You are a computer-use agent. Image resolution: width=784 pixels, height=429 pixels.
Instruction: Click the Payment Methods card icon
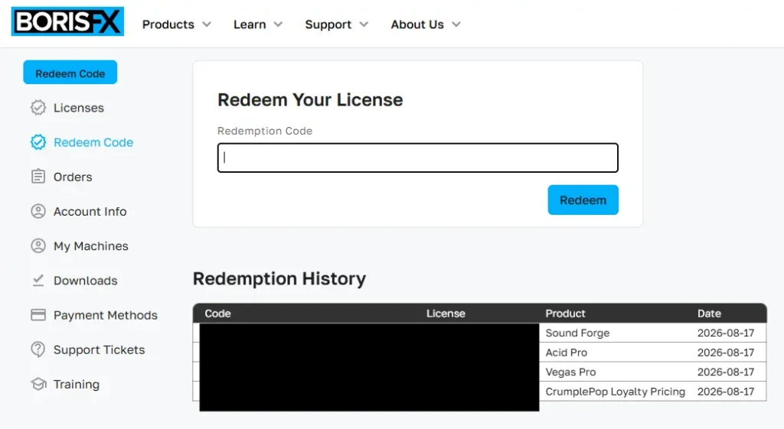pyautogui.click(x=38, y=314)
